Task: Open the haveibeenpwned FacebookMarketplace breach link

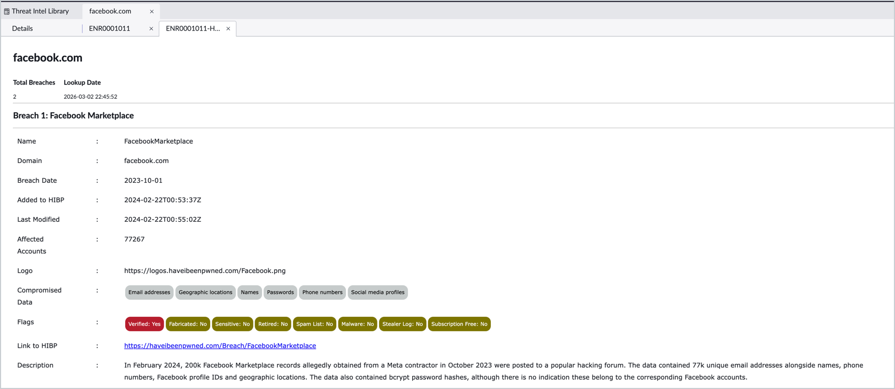Action: click(x=220, y=346)
